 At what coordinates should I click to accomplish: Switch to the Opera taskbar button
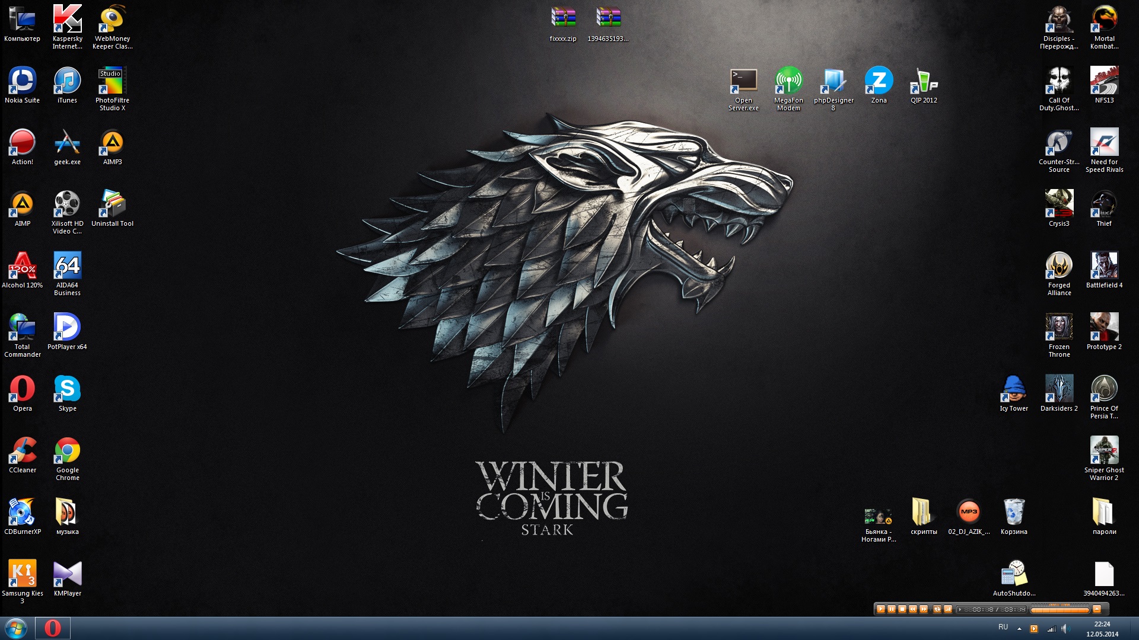coord(53,628)
